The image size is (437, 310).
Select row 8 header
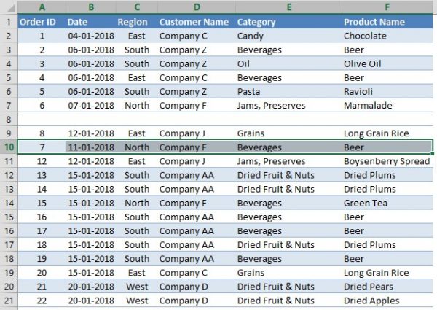(x=9, y=120)
